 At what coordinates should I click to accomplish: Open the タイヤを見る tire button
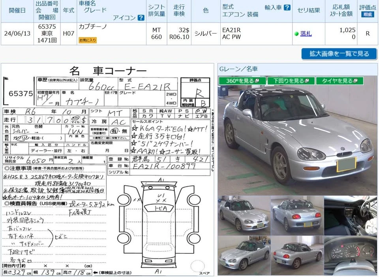340,80
